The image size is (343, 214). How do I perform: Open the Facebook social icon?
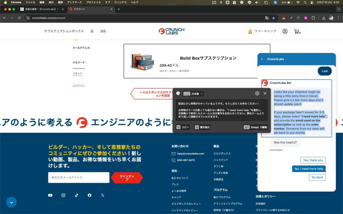coord(89,195)
